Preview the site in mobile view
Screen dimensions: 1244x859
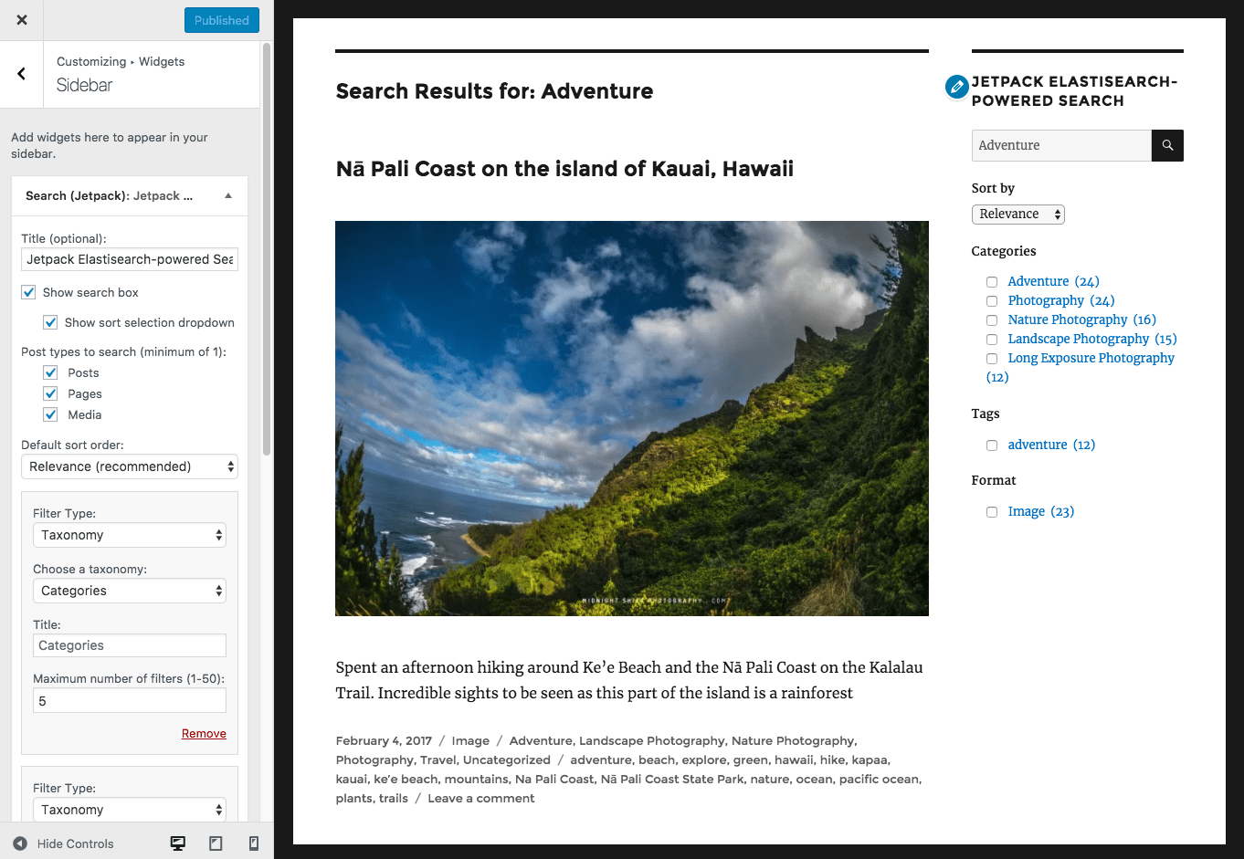click(254, 843)
